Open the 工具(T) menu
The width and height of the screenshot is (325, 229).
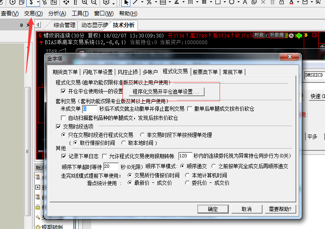coord(80,13)
